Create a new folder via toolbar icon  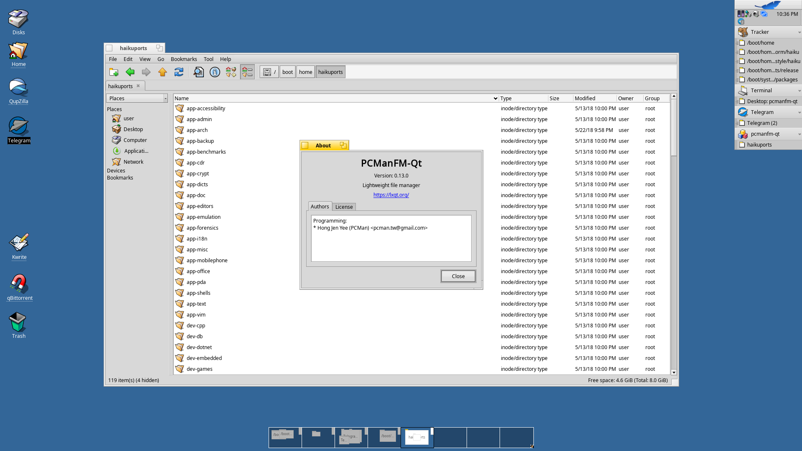[x=114, y=72]
